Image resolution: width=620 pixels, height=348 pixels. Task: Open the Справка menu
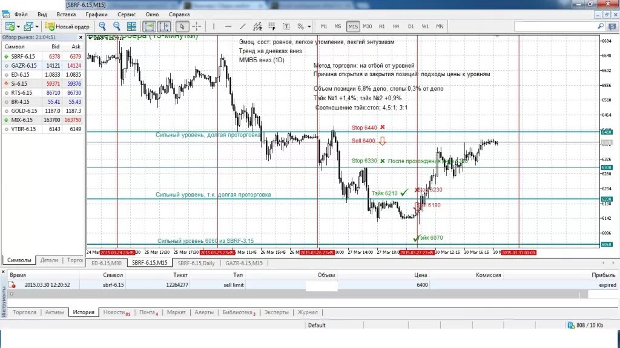pyautogui.click(x=179, y=14)
